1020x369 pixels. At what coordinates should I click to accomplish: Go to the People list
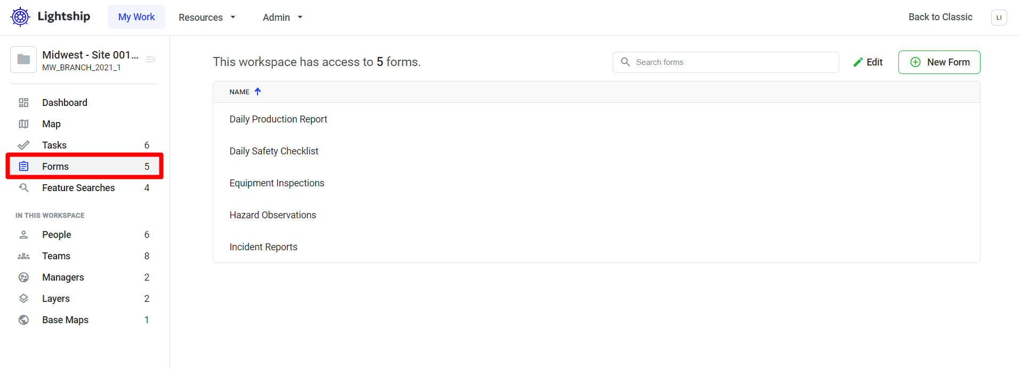coord(57,235)
